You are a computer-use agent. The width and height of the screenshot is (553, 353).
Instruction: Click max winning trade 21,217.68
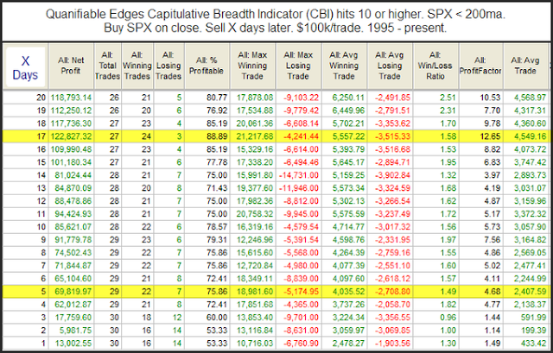255,136
